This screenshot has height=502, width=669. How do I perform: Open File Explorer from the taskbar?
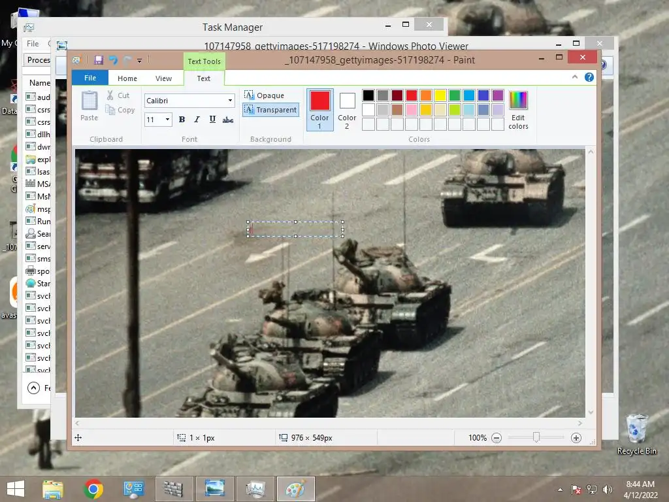point(53,489)
